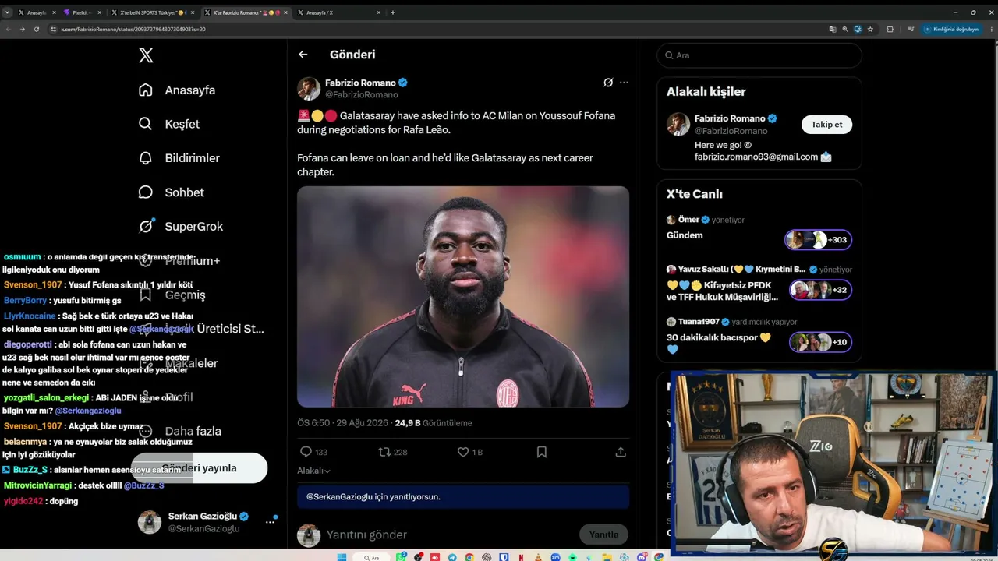Click the X logo in the sidebar
The height and width of the screenshot is (561, 998).
point(146,55)
